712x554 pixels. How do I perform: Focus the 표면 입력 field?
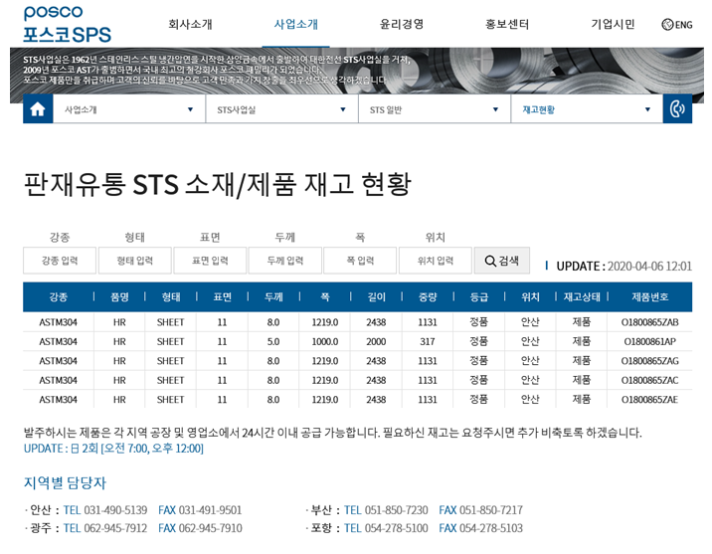tap(210, 261)
